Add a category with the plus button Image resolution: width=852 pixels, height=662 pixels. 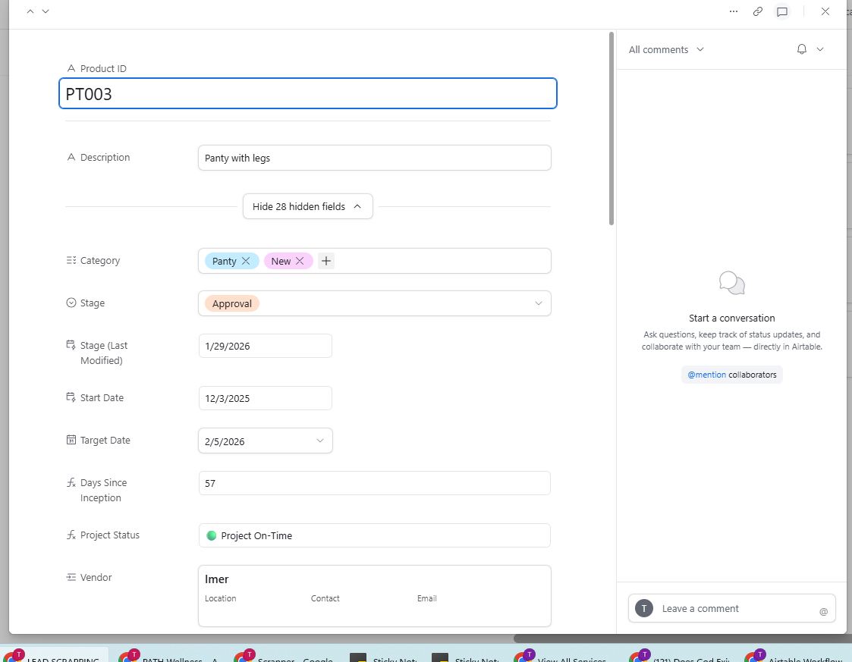pyautogui.click(x=326, y=261)
